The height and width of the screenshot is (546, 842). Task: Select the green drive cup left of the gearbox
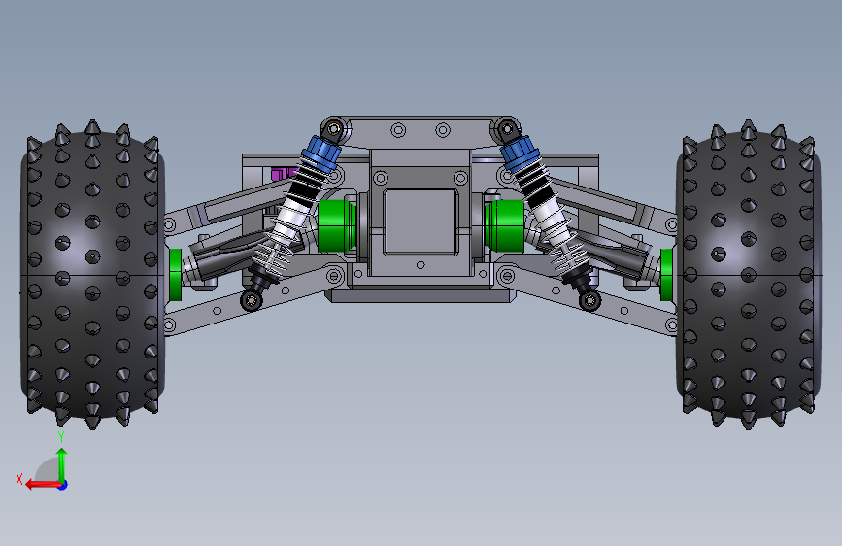pos(336,225)
